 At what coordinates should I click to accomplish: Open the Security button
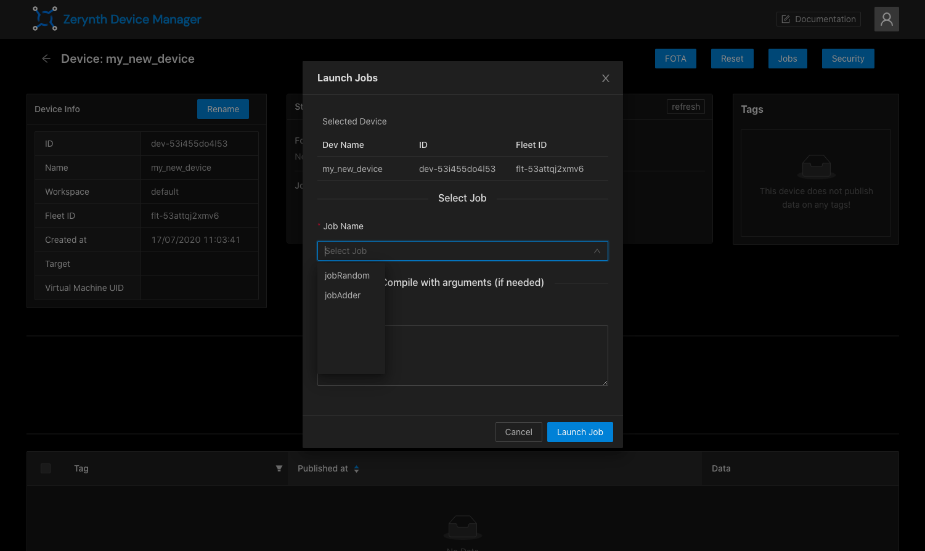848,59
